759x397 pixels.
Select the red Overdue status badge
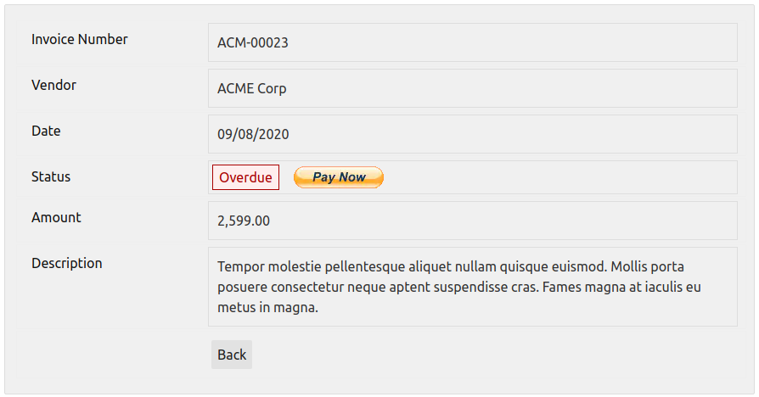click(x=245, y=177)
